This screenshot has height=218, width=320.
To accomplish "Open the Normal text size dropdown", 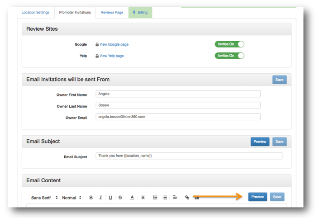I will click(x=72, y=198).
